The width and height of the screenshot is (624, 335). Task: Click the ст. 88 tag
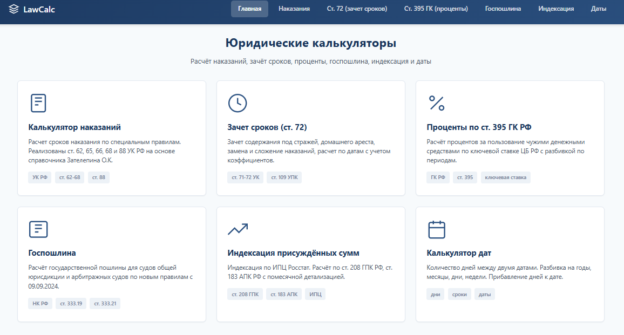(x=99, y=177)
